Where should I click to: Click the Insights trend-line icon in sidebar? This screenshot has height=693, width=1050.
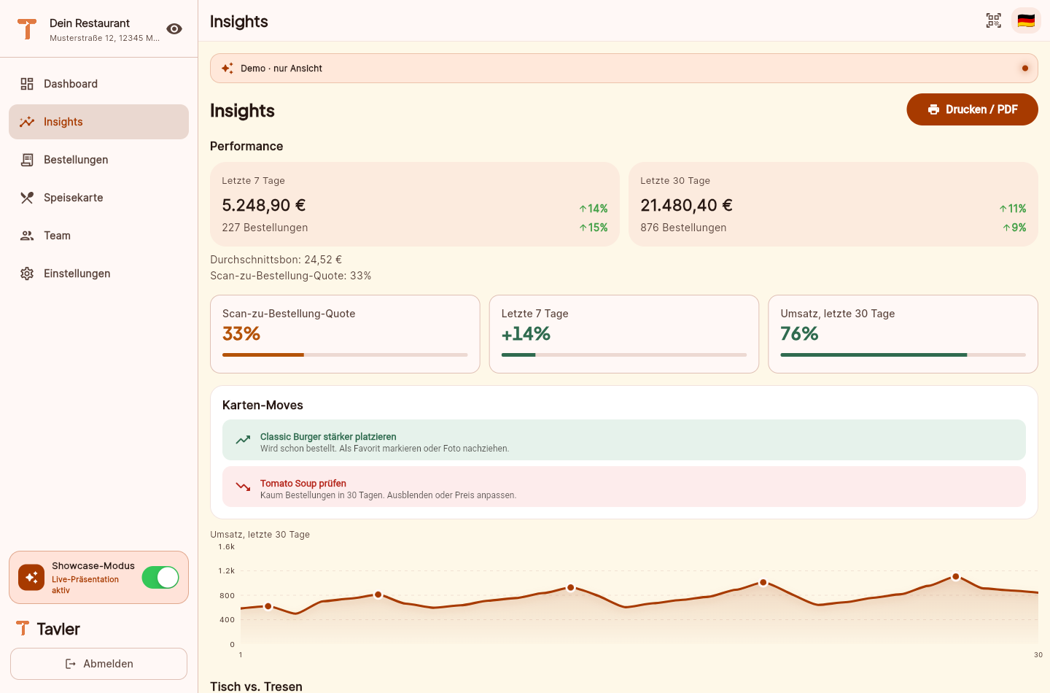tap(27, 122)
